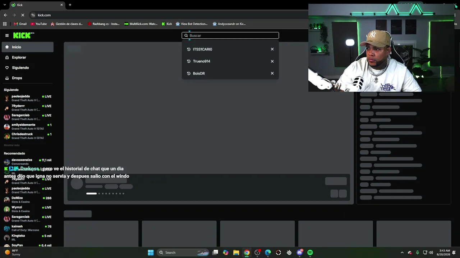
Task: Open amilyeldemente channel in Siguiendo list
Action: pyautogui.click(x=28, y=126)
